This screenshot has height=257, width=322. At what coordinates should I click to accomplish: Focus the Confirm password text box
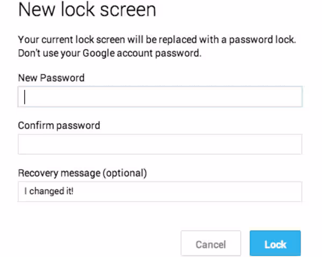tap(160, 144)
